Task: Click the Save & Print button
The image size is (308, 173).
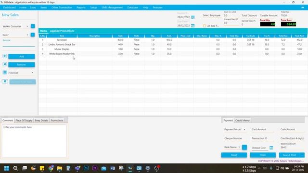Action: [290, 155]
